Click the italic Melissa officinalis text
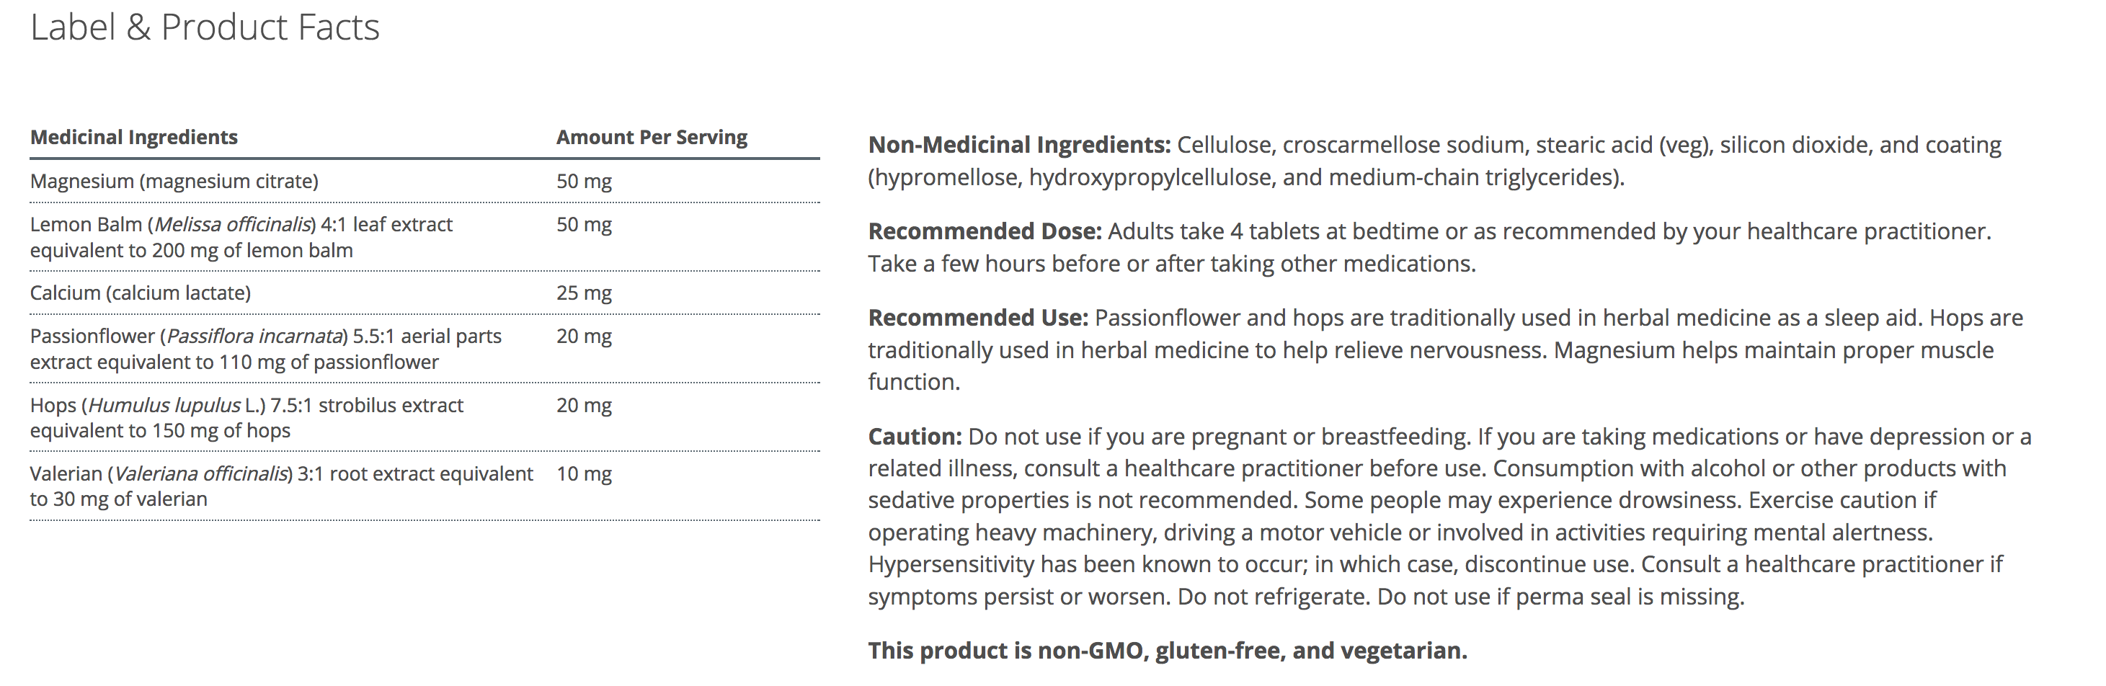 tap(233, 225)
